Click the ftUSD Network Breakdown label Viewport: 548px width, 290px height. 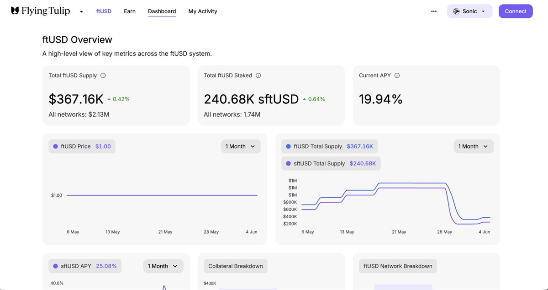[x=398, y=266]
